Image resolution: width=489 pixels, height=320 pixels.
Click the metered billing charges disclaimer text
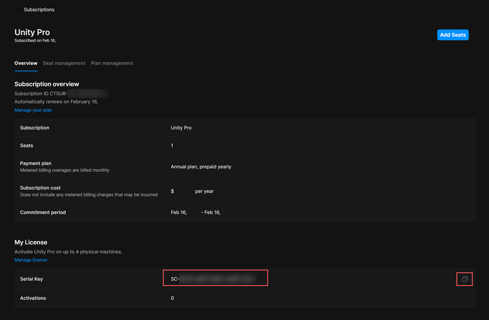point(89,195)
